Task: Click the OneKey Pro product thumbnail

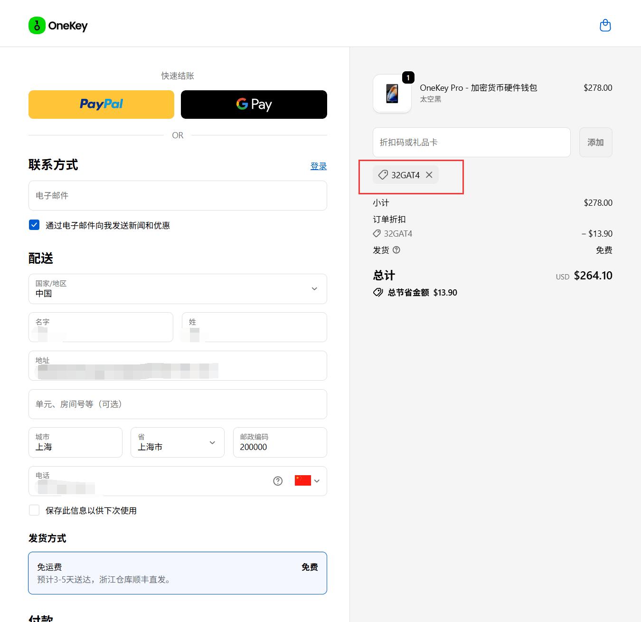Action: click(x=392, y=94)
